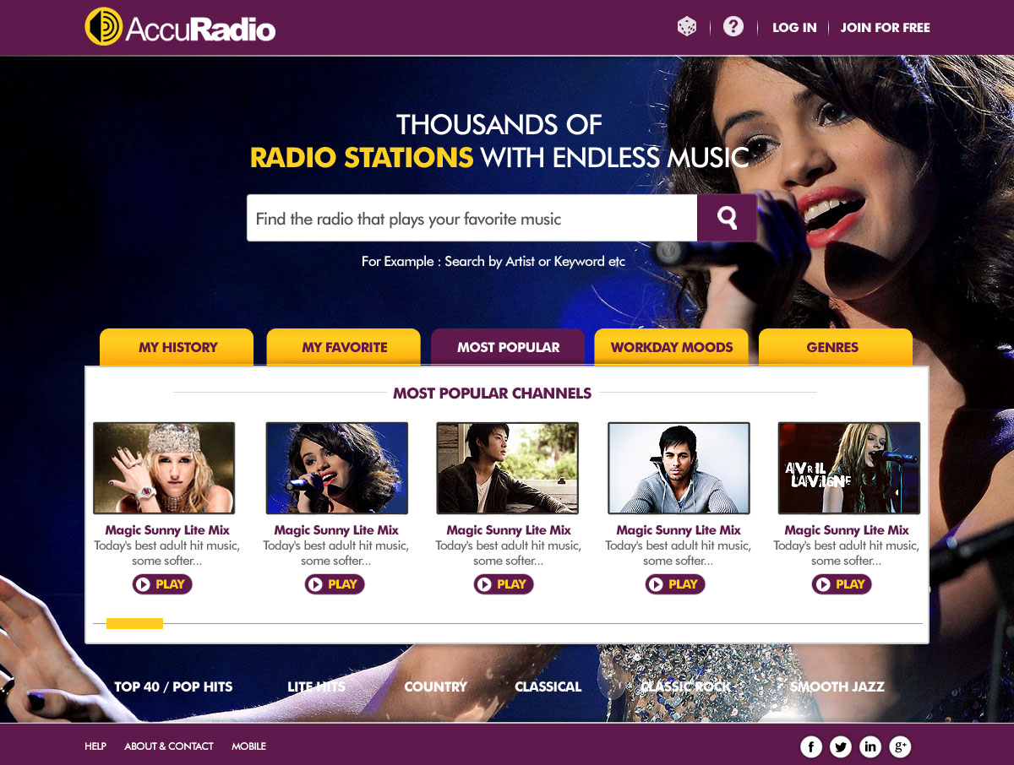Image resolution: width=1014 pixels, height=765 pixels.
Task: Open the LinkedIn icon in footer
Action: coord(870,746)
